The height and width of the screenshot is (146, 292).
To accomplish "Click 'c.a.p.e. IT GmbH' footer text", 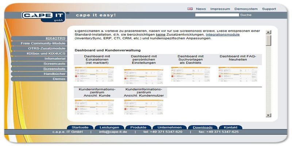I will point(68,132).
